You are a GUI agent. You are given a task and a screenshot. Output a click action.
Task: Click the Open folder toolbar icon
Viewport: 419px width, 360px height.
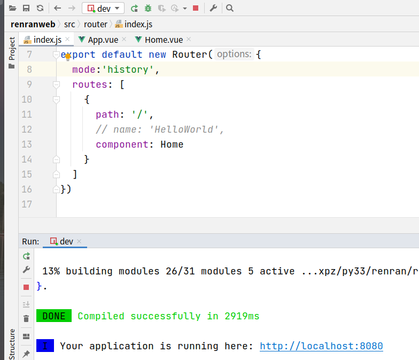pyautogui.click(x=12, y=8)
